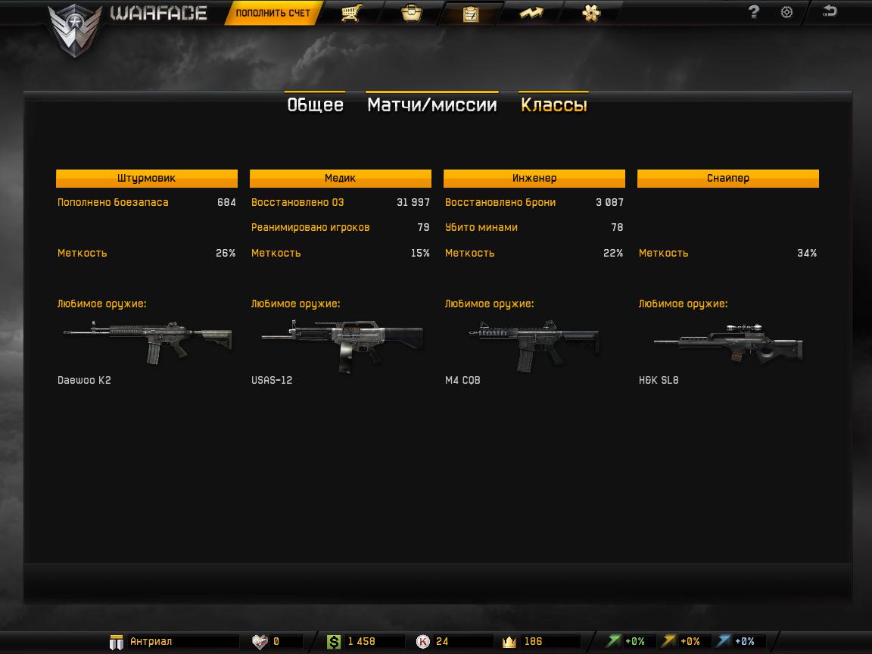
Task: Click the green dollar currency icon
Action: (334, 642)
